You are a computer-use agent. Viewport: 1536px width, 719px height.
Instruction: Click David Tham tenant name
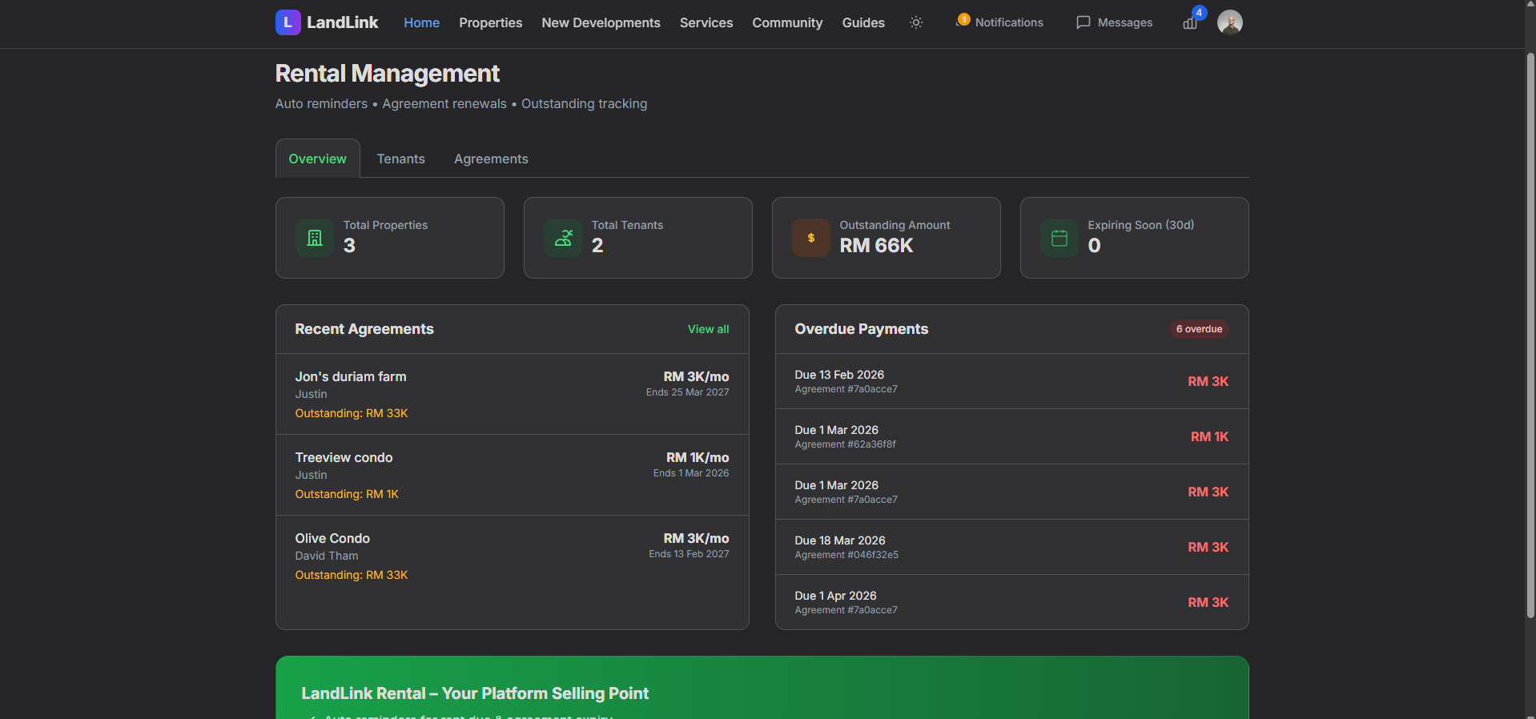(x=327, y=556)
